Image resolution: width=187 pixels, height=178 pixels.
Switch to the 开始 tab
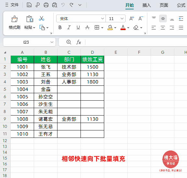[x=130, y=5]
